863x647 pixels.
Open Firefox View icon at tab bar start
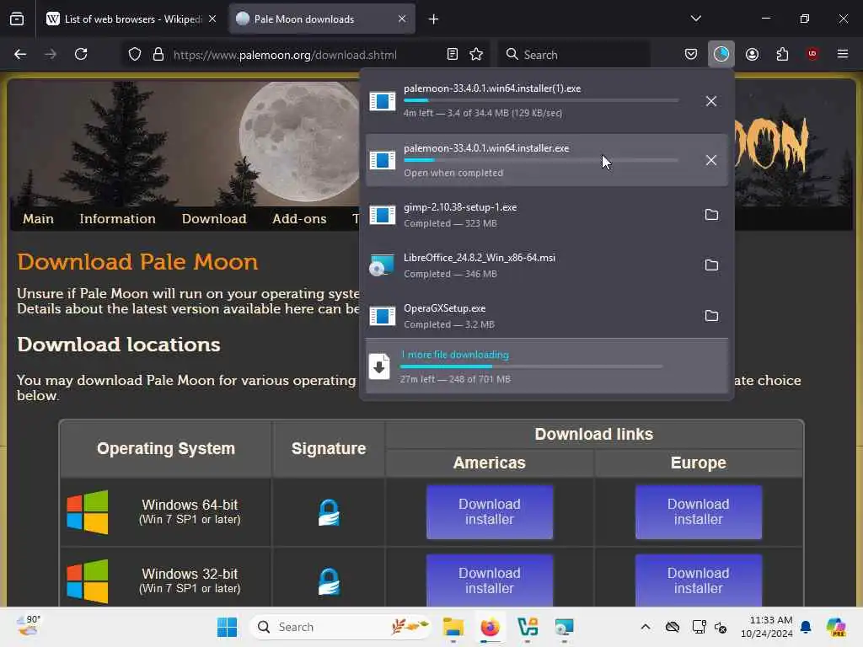point(17,19)
